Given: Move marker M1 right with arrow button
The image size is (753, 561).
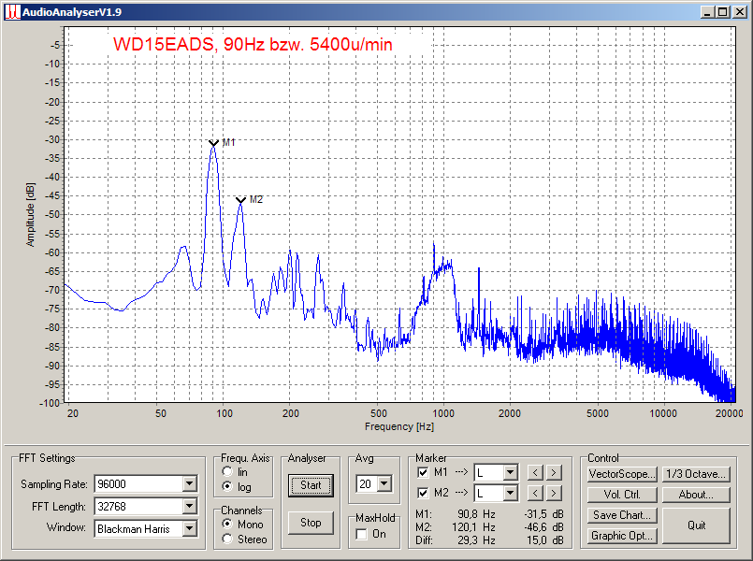Looking at the screenshot, I should click(553, 473).
